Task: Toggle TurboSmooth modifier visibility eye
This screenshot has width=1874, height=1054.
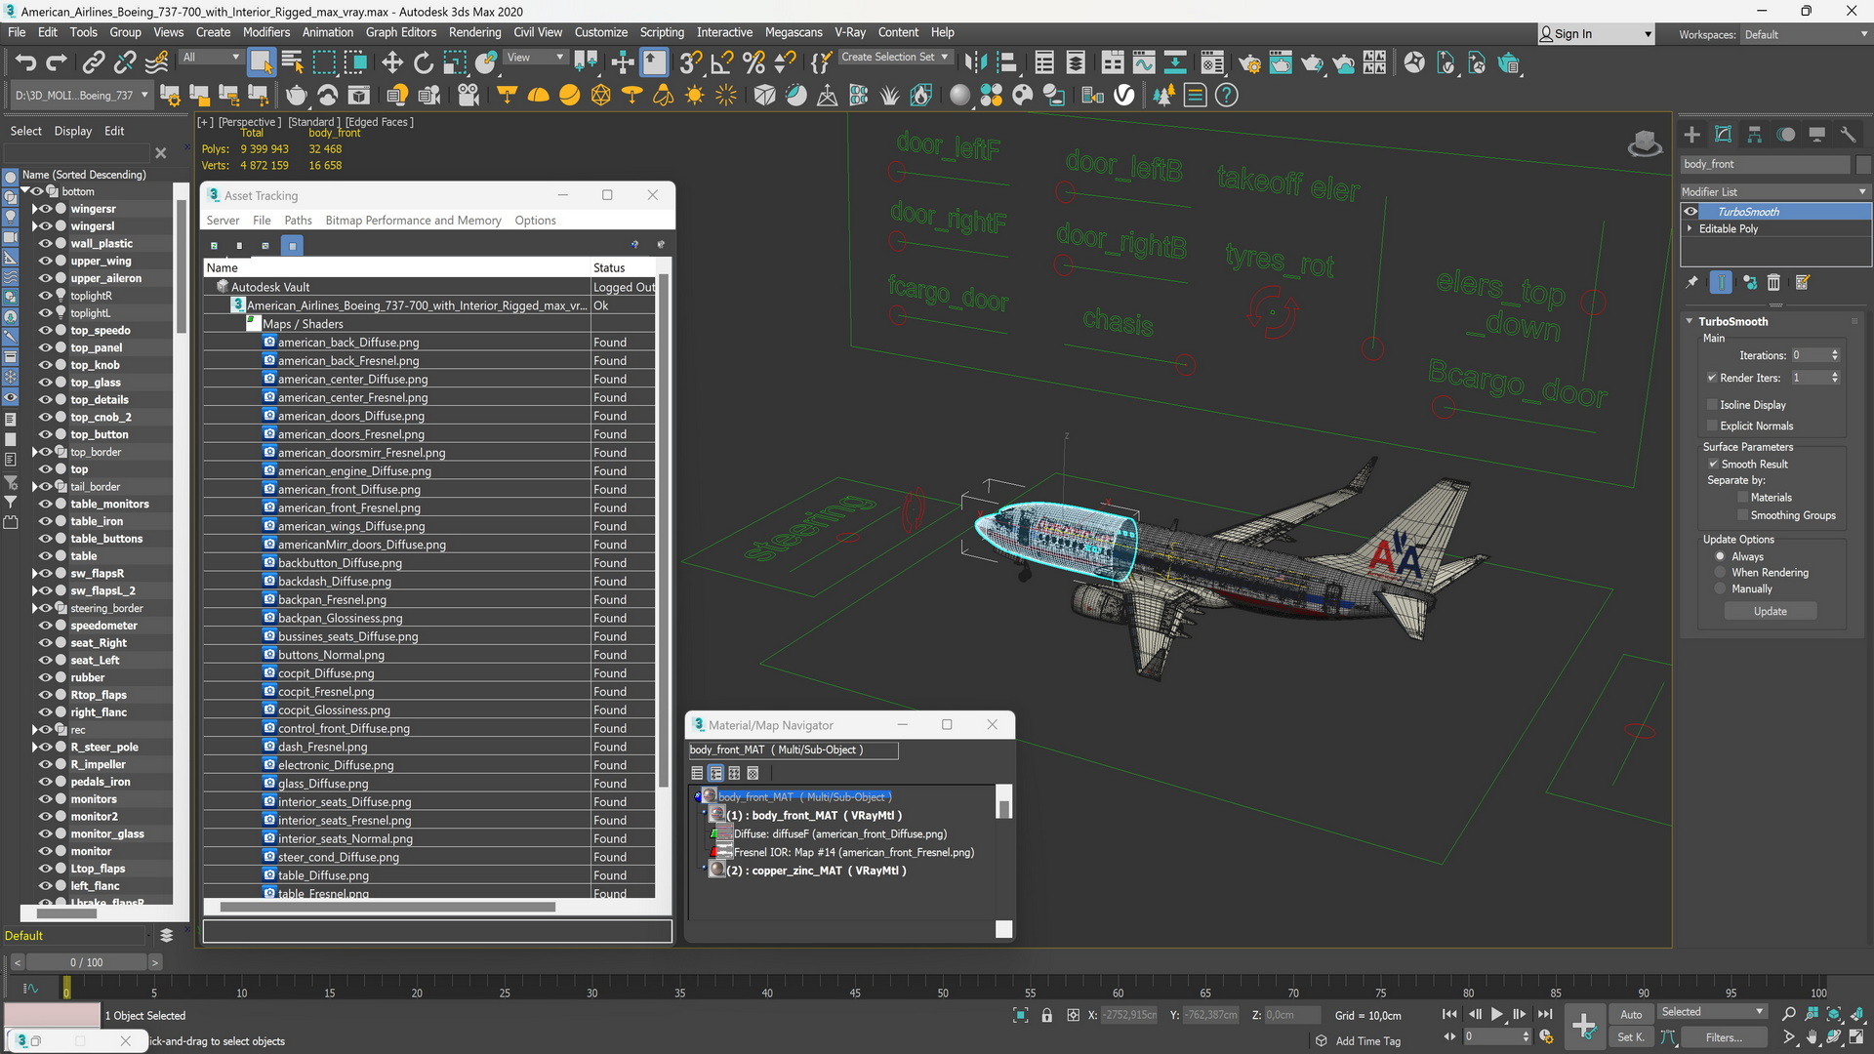Action: coord(1691,212)
